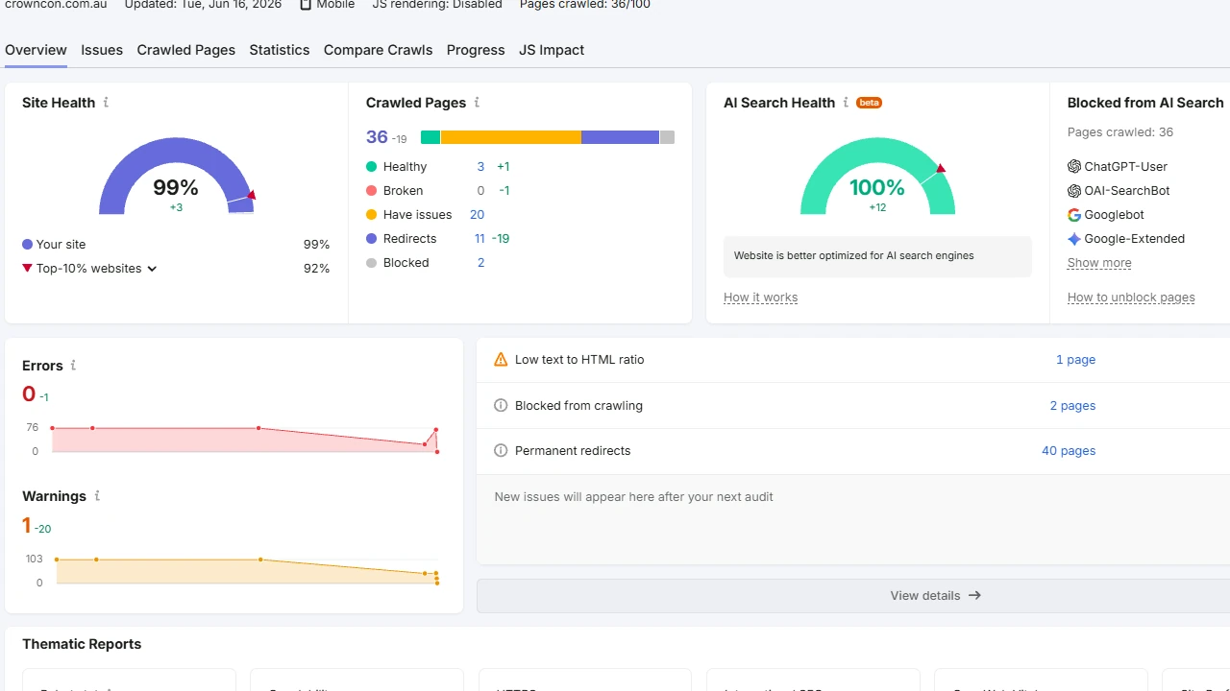The width and height of the screenshot is (1230, 691).
Task: Select the crawled pages total 36
Action: (x=377, y=137)
